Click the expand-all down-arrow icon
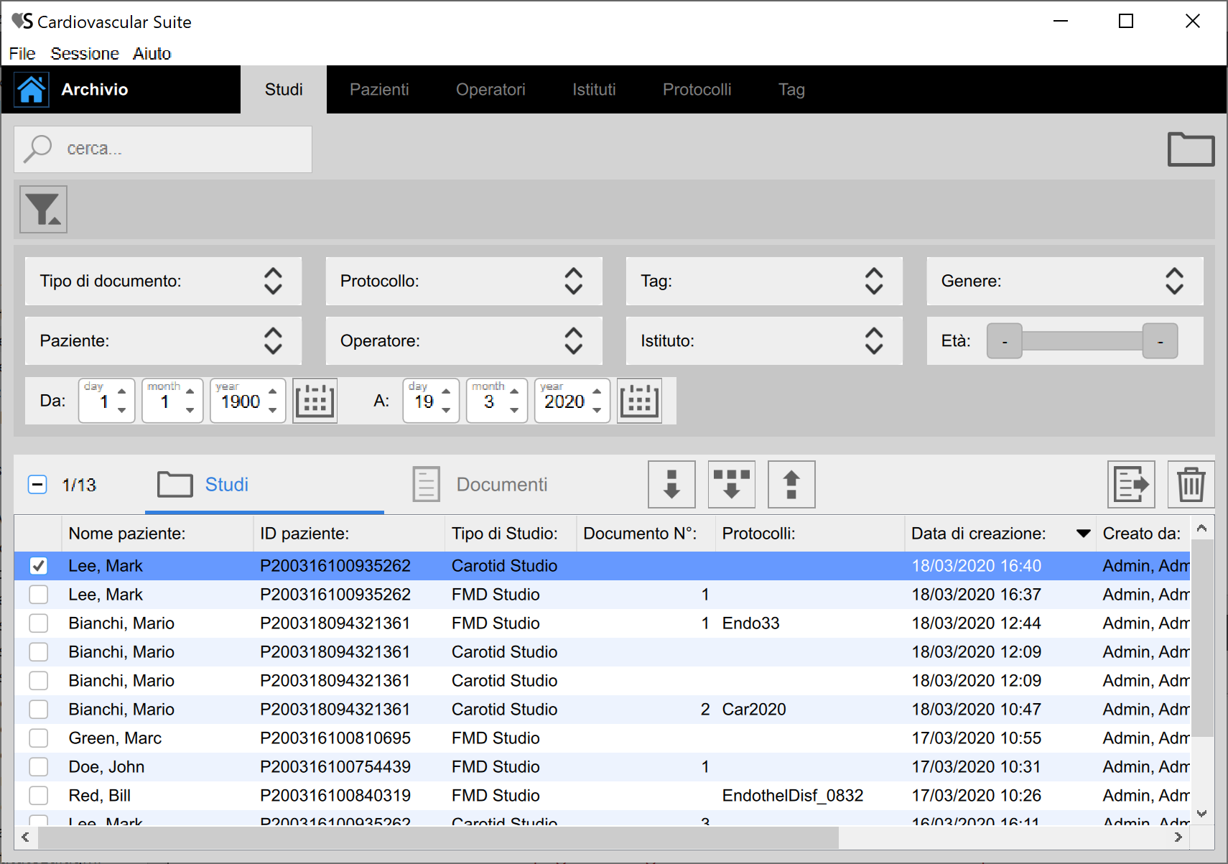The height and width of the screenshot is (864, 1228). coord(731,485)
